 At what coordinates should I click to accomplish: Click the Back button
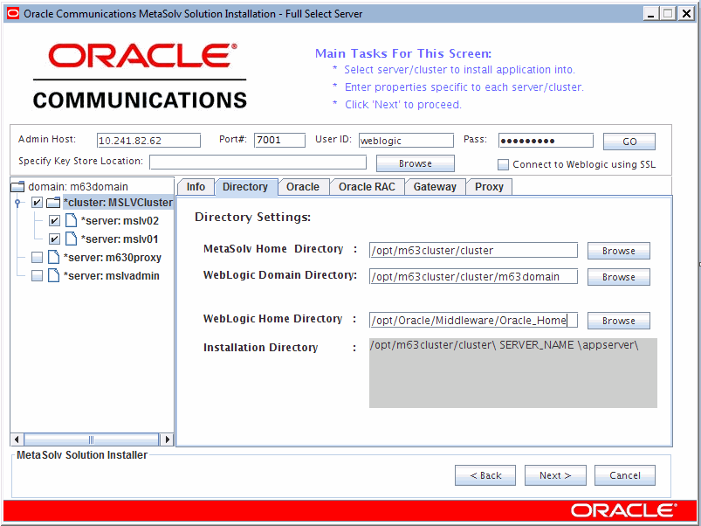click(485, 475)
